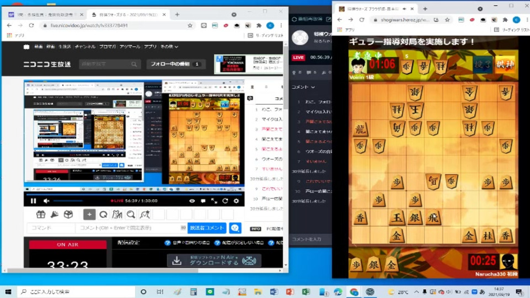Show hidden system tray icons chevron
The width and height of the screenshot is (530, 298).
click(x=416, y=291)
